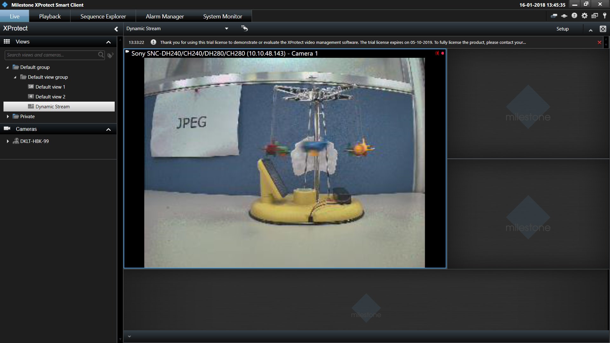Click the trial license message text
The height and width of the screenshot is (343, 610).
(343, 42)
